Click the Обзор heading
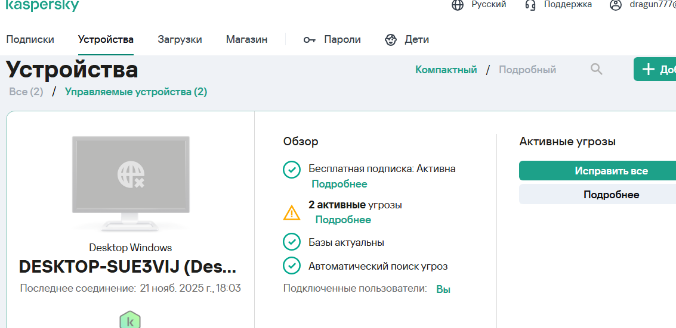Viewport: 676px width, 328px height. click(301, 142)
